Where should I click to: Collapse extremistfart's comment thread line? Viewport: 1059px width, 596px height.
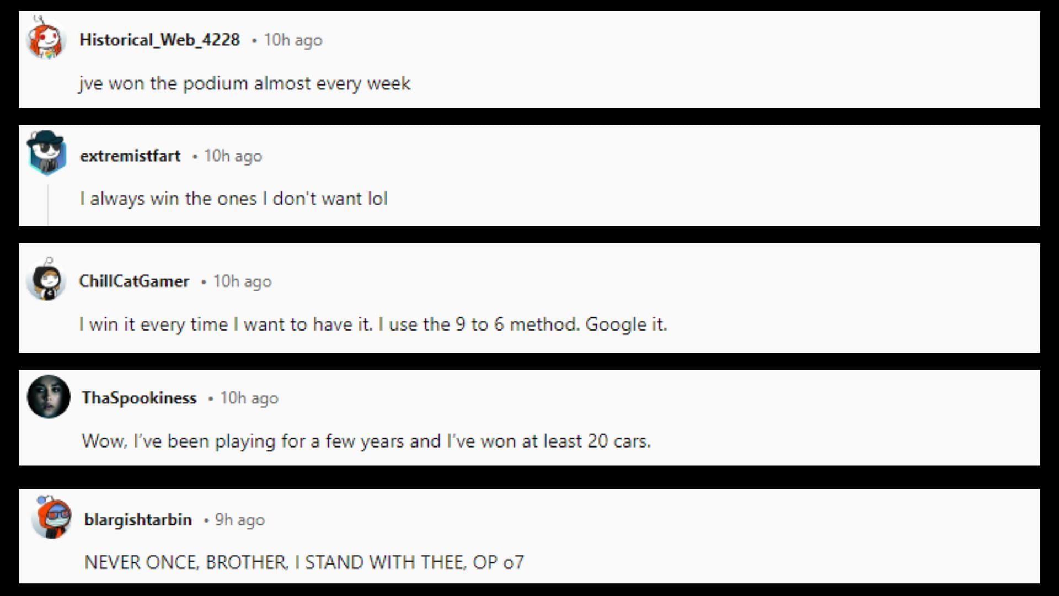(x=47, y=205)
